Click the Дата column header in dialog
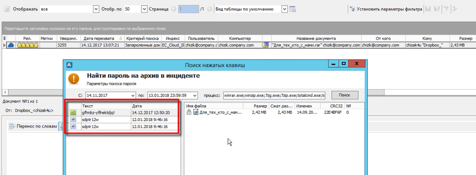This screenshot has height=175, width=476. click(155, 106)
